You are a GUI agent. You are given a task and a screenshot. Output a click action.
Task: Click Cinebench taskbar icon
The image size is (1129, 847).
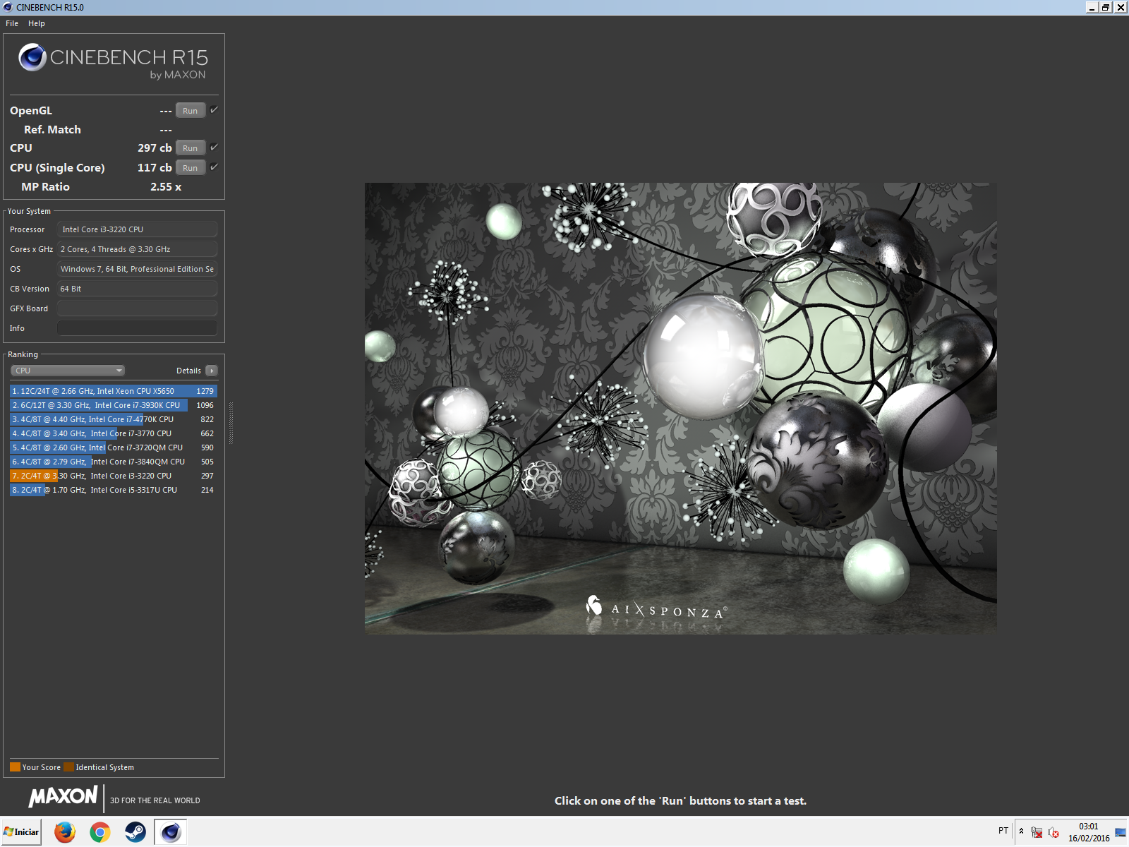[171, 832]
